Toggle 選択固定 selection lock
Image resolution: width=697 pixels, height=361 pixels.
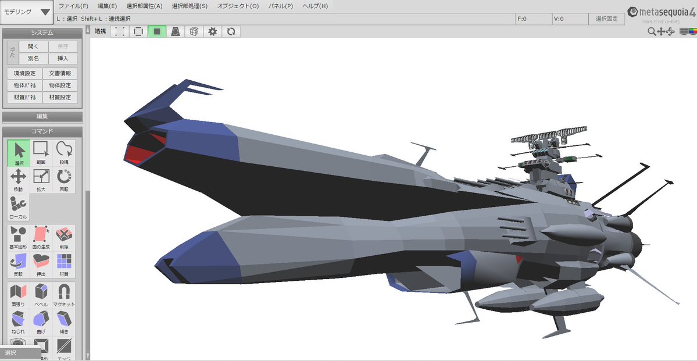pyautogui.click(x=607, y=19)
